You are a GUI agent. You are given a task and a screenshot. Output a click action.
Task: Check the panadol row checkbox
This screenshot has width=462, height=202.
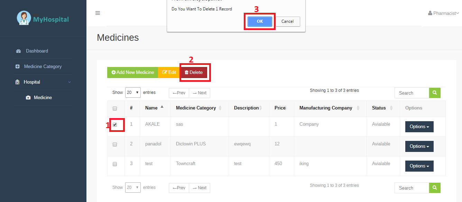pyautogui.click(x=115, y=144)
